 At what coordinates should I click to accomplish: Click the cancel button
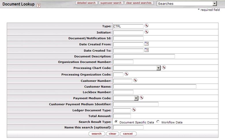click(128, 134)
